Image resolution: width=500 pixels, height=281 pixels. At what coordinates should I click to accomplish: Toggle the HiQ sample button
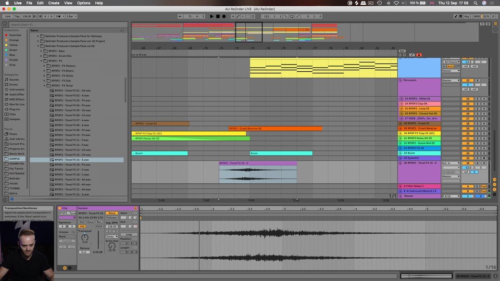click(82, 226)
